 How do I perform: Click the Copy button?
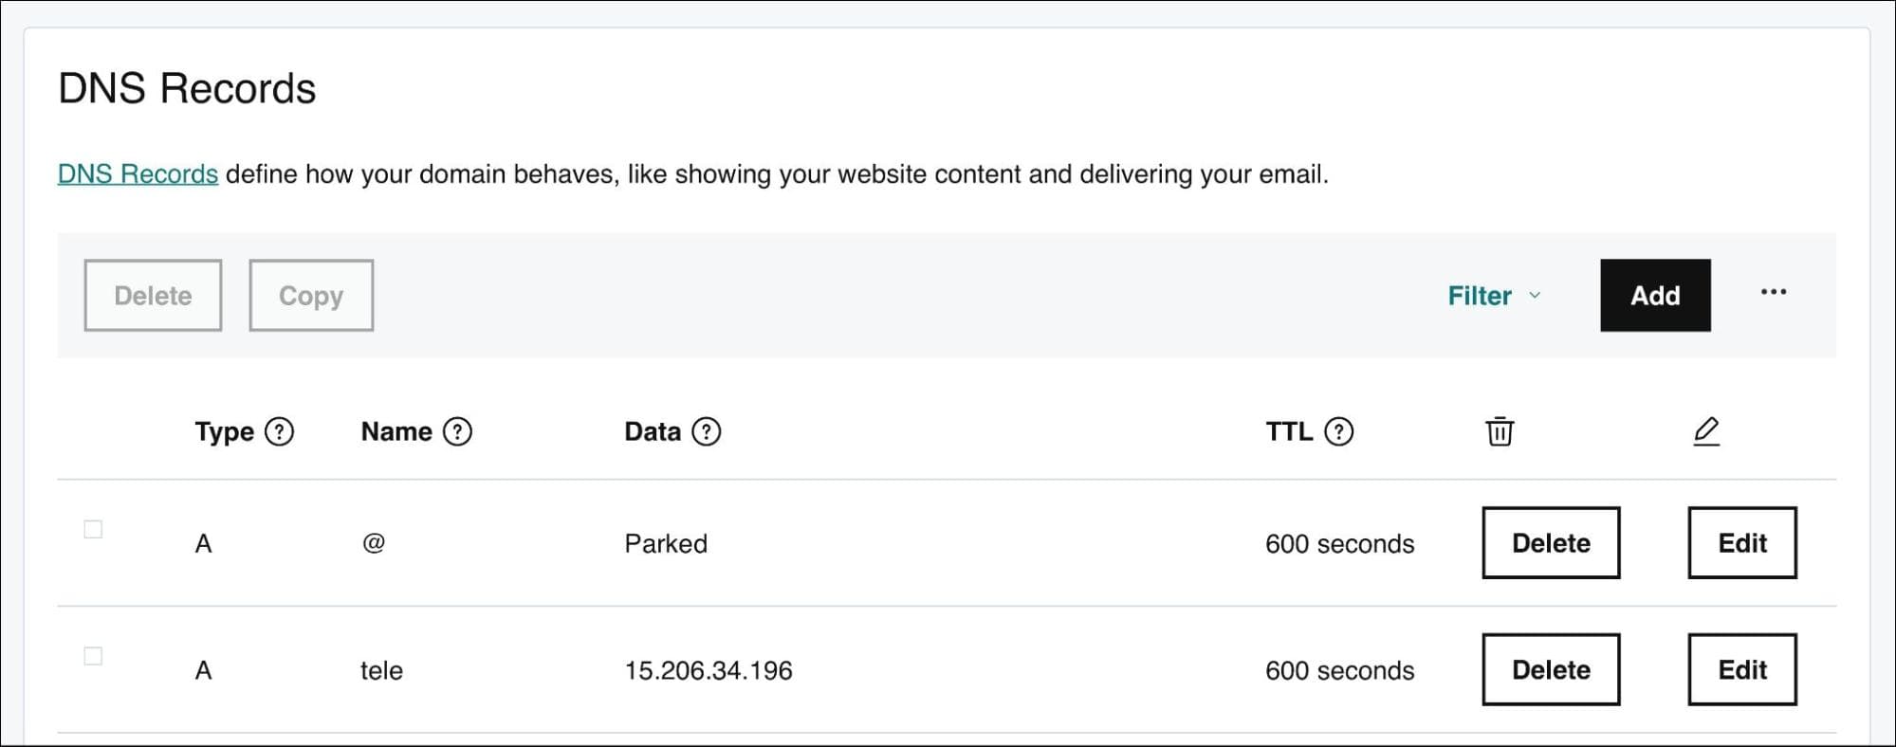[310, 295]
